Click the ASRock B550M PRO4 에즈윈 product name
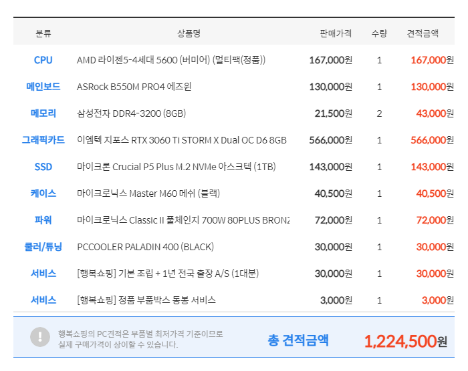468x371 pixels. (134, 87)
